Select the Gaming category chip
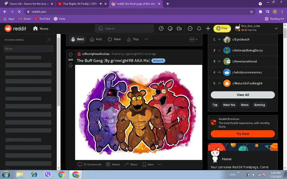Image resolution: width=287 pixels, height=179 pixels. click(x=260, y=105)
